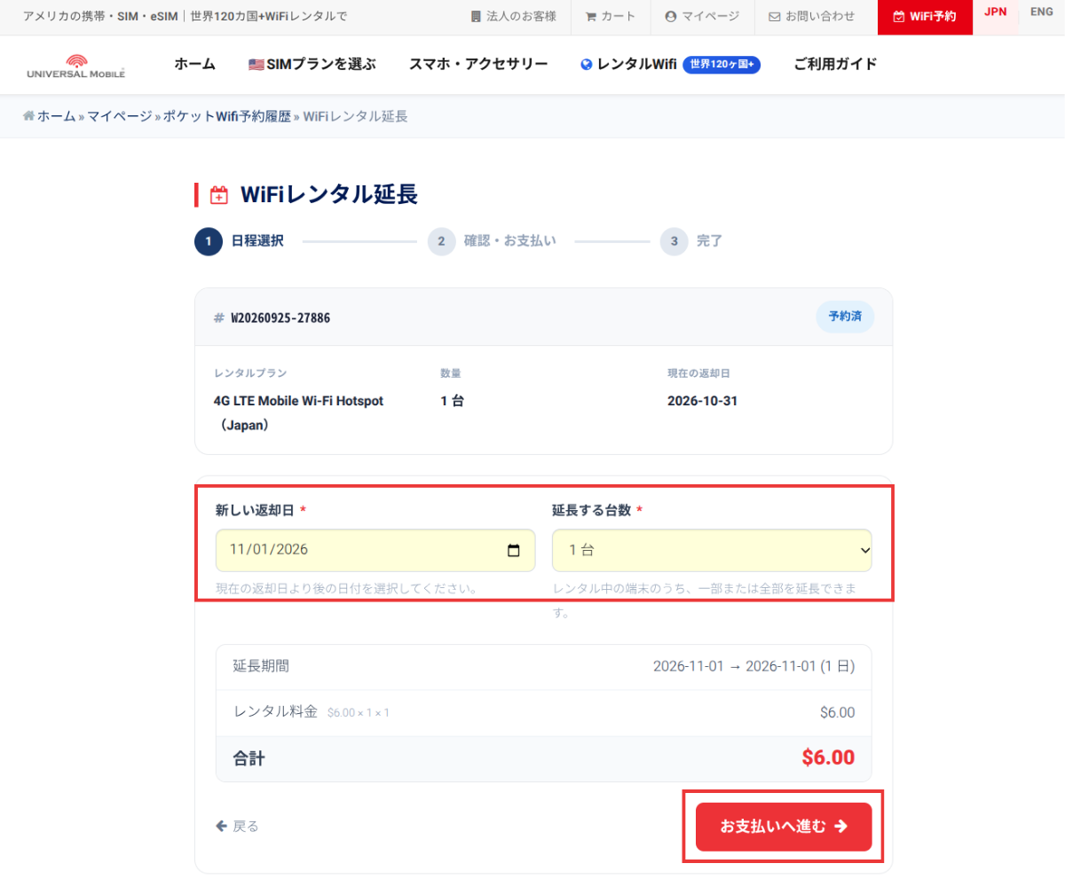Go to マイページ in the breadcrumb
The image size is (1065, 887).
click(119, 116)
